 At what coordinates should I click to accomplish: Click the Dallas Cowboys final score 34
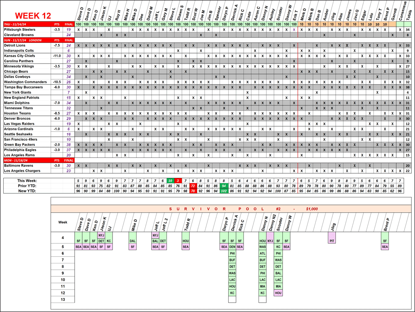tap(68, 77)
